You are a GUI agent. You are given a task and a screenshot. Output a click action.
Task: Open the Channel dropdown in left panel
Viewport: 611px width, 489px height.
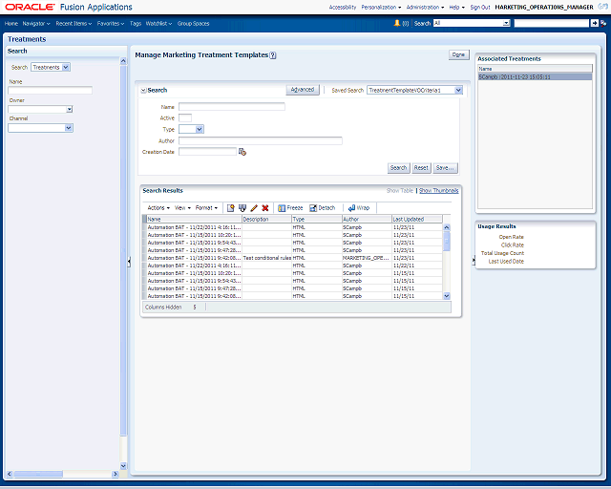(69, 128)
